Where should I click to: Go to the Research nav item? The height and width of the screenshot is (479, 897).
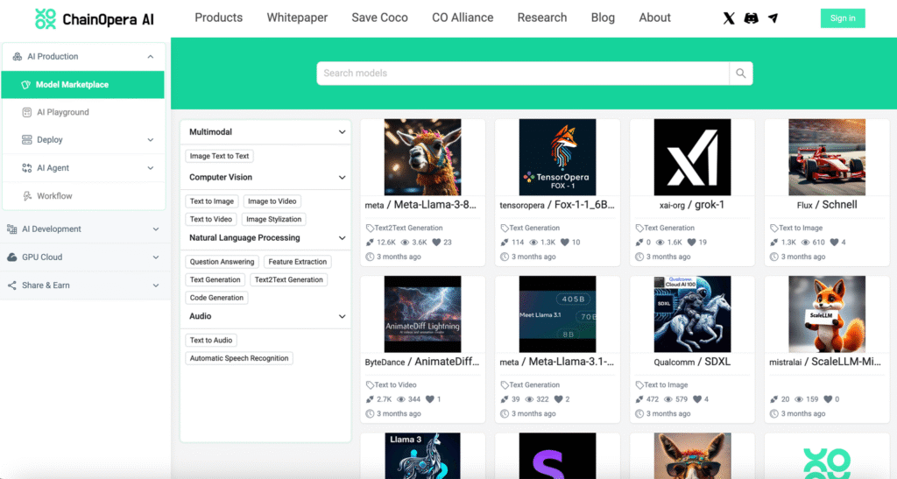click(541, 18)
